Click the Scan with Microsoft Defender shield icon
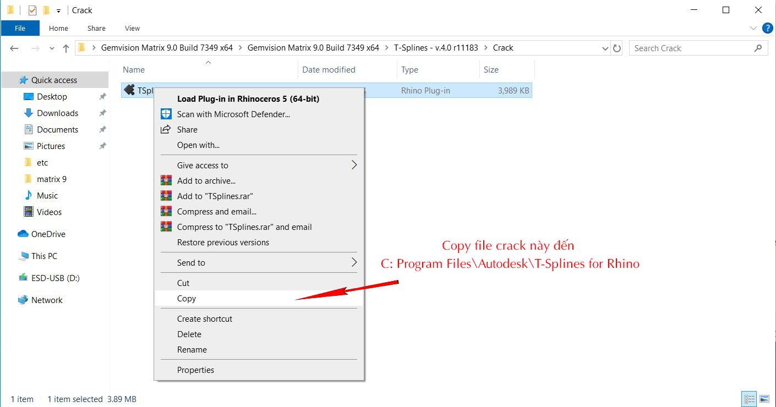This screenshot has height=407, width=776. (166, 114)
